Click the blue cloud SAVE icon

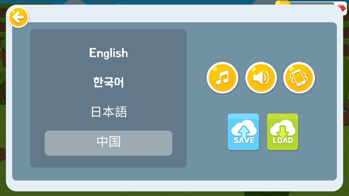coord(243,132)
